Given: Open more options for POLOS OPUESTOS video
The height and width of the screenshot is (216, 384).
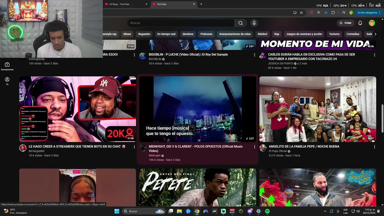Looking at the screenshot, I should click(254, 147).
